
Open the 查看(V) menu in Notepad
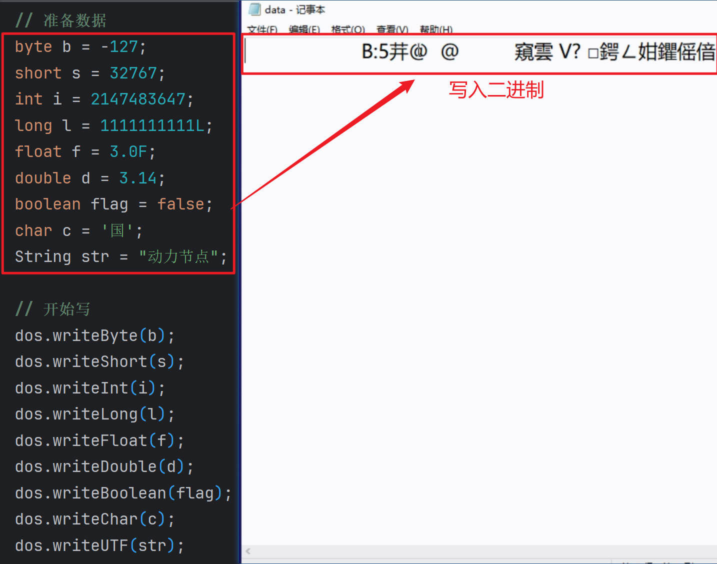coord(391,29)
